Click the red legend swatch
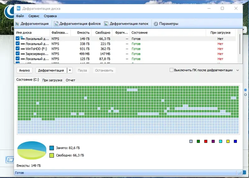Viewport: 249px width, 178px height. click(206, 141)
